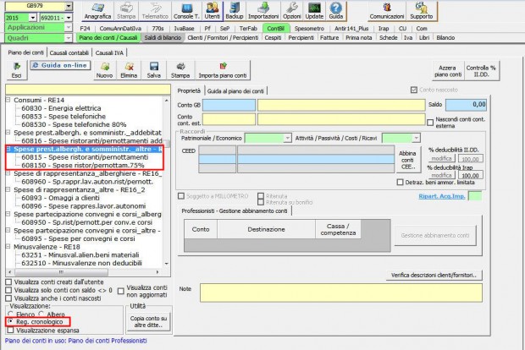Screen dimensions: 525x350
Task: Delete account with Elimina icon
Action: tap(129, 70)
